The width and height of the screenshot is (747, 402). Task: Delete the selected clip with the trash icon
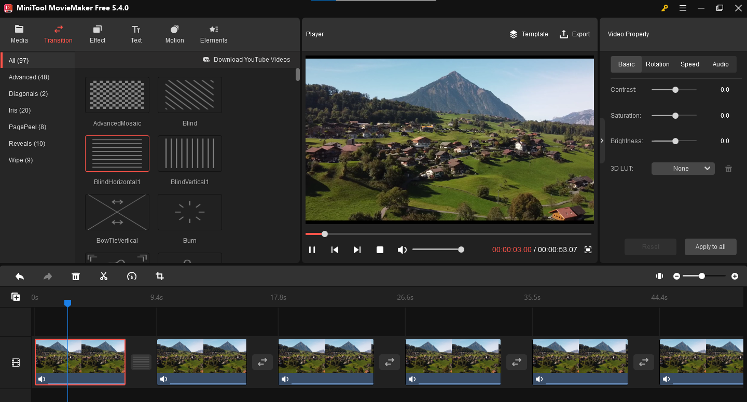point(76,276)
